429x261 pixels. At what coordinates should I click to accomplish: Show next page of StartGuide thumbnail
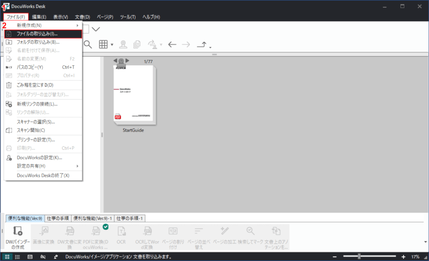tap(127, 61)
